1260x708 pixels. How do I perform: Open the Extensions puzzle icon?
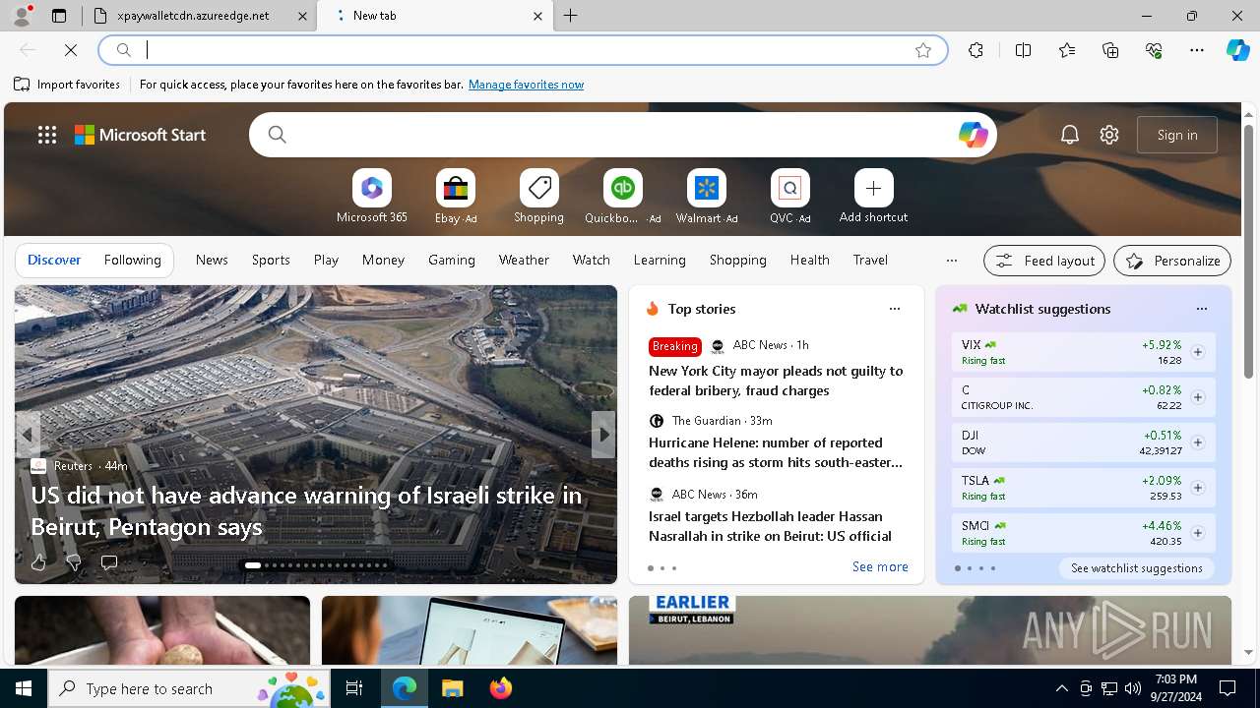[976, 50]
